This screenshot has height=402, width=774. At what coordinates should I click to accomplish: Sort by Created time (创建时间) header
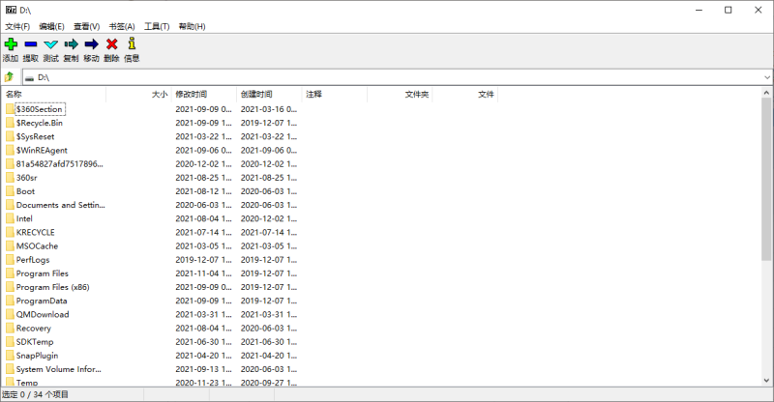point(269,94)
